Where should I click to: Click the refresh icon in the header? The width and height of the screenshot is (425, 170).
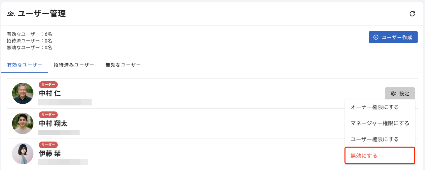pos(412,14)
